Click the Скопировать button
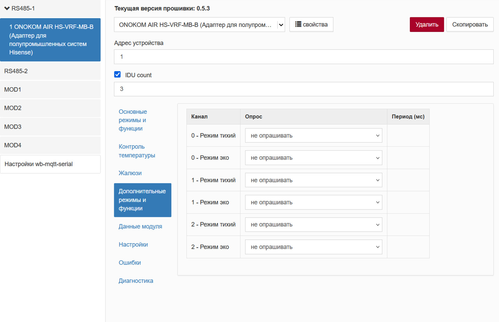Screen dimensions: 499x322 [469, 25]
